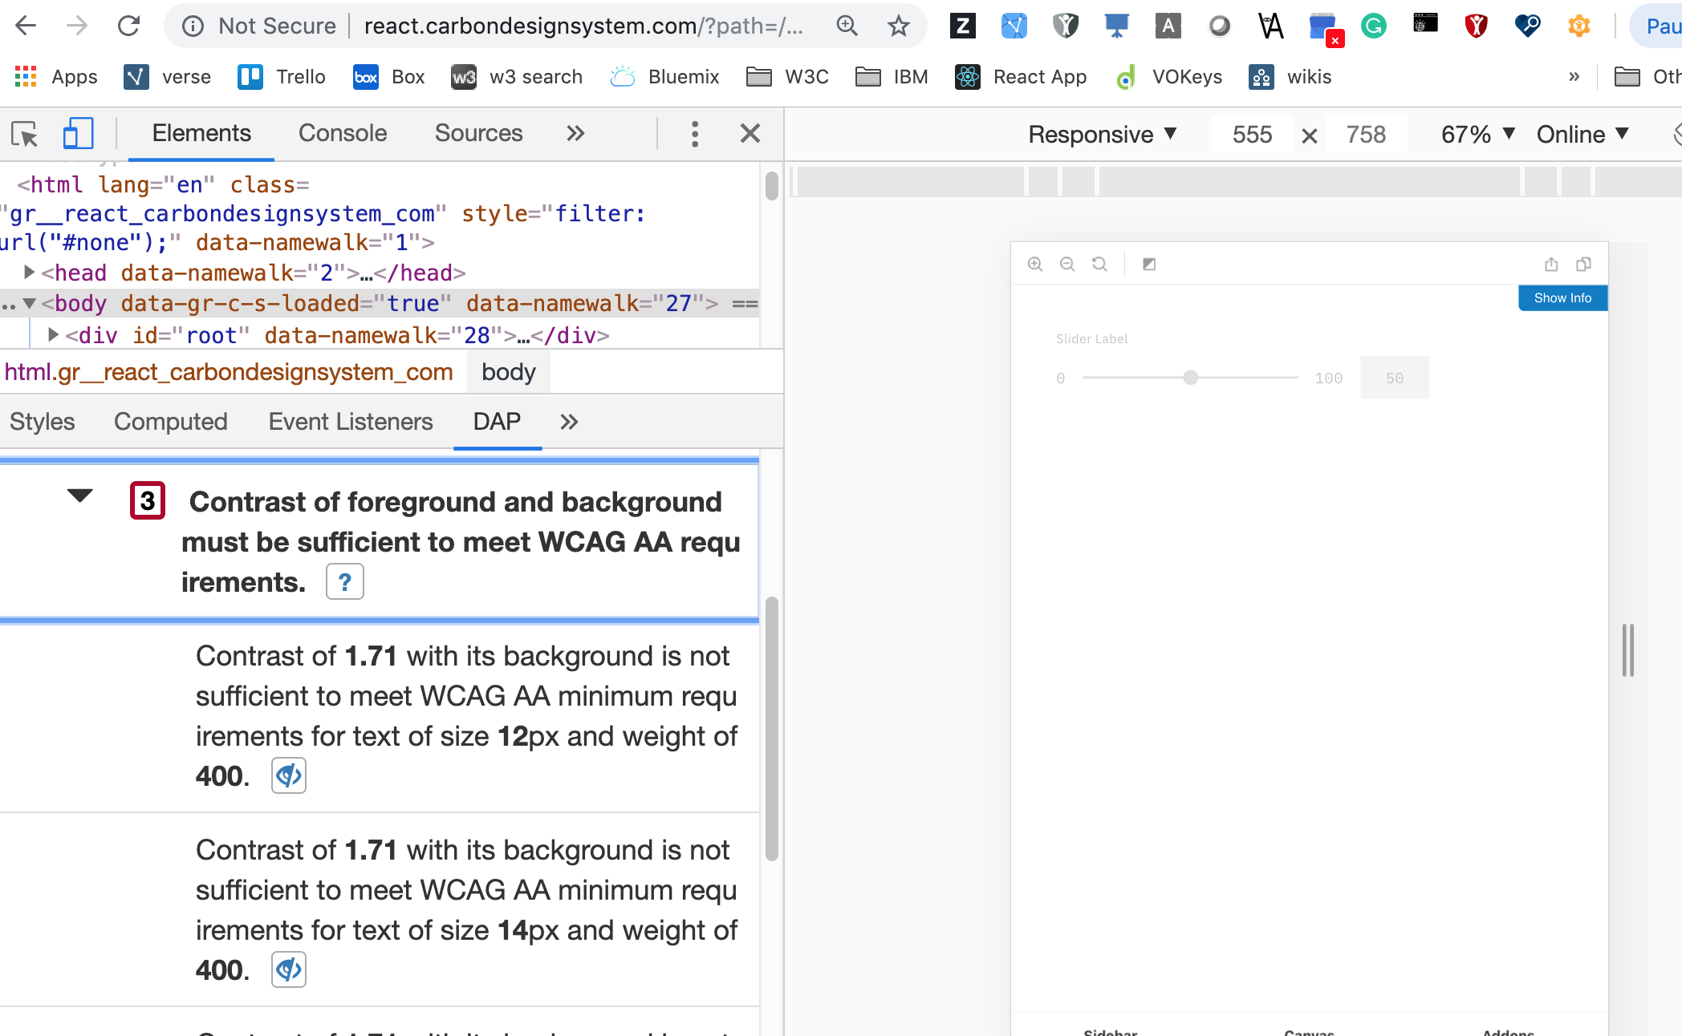Click the slider handle under Slider Label
The height and width of the screenshot is (1036, 1682).
(x=1190, y=377)
